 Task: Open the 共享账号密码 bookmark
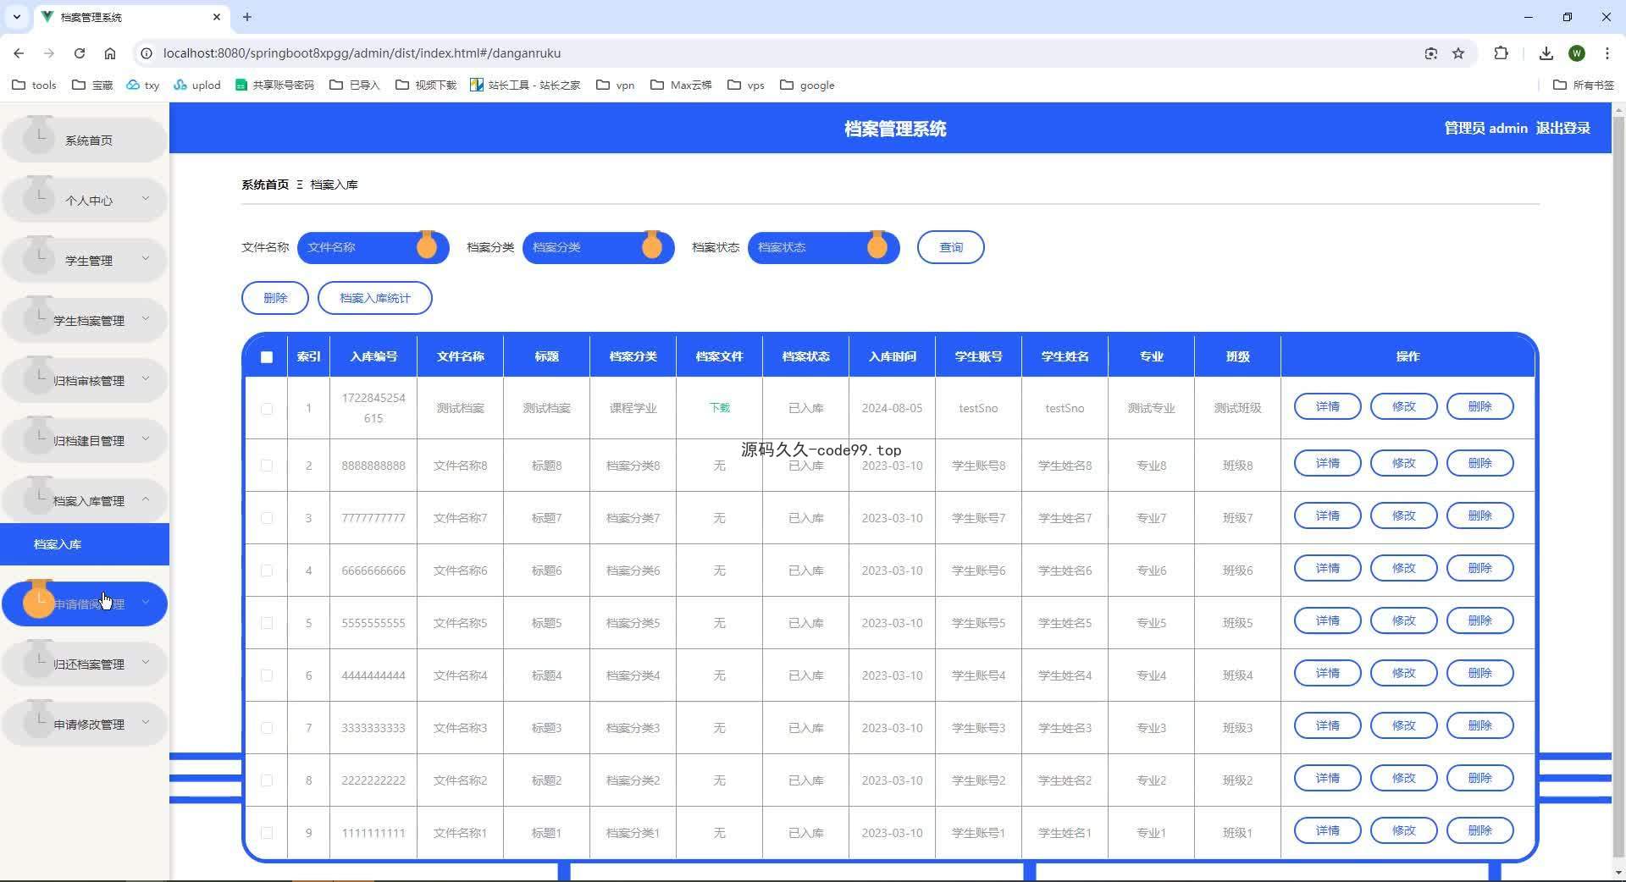(274, 85)
